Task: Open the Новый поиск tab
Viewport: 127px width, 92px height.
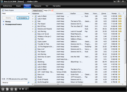Action: (x=38, y=11)
